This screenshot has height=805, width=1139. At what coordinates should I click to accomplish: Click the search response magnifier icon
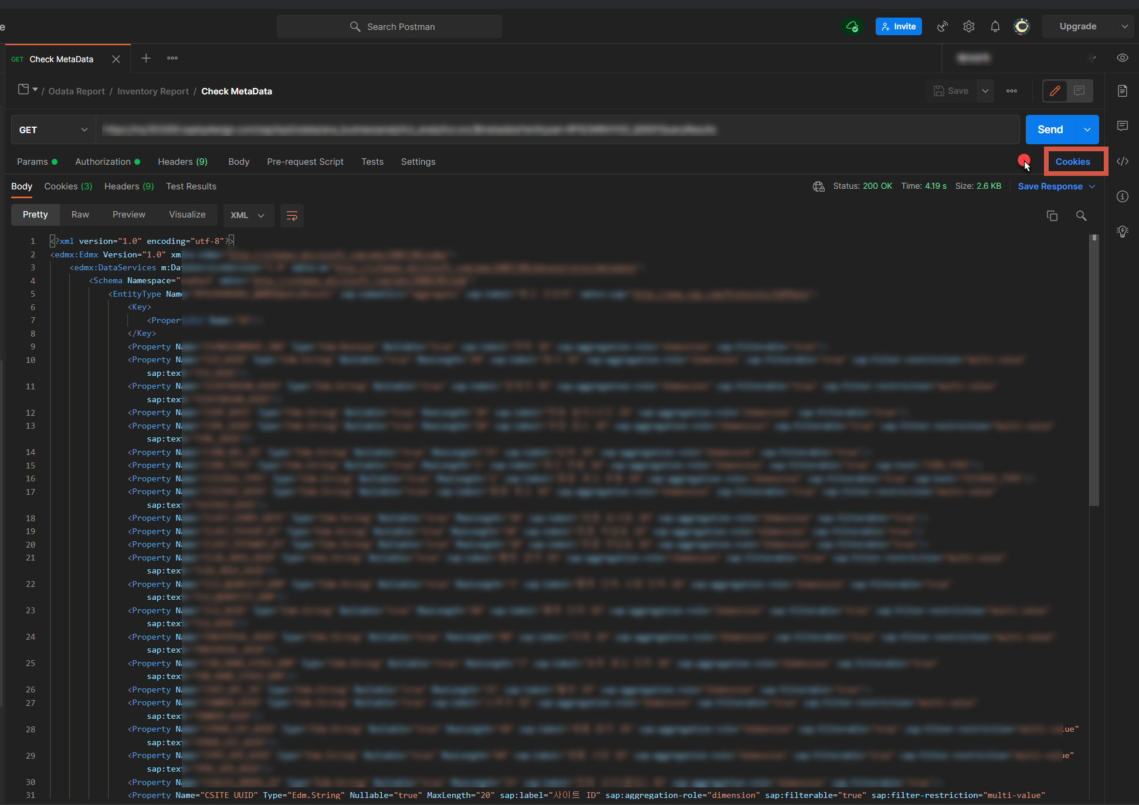coord(1081,216)
